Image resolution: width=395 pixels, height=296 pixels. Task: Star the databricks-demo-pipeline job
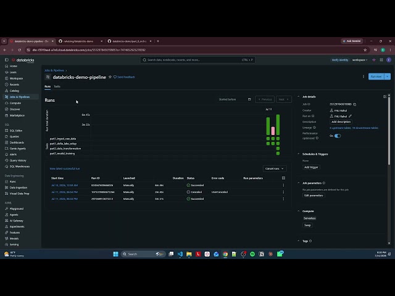tap(110, 77)
